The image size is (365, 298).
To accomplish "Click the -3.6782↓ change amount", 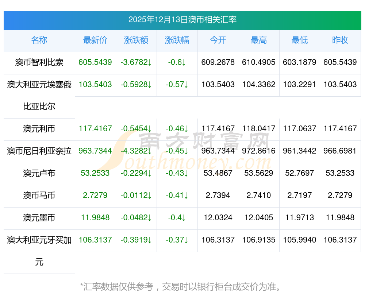I will point(136,62).
